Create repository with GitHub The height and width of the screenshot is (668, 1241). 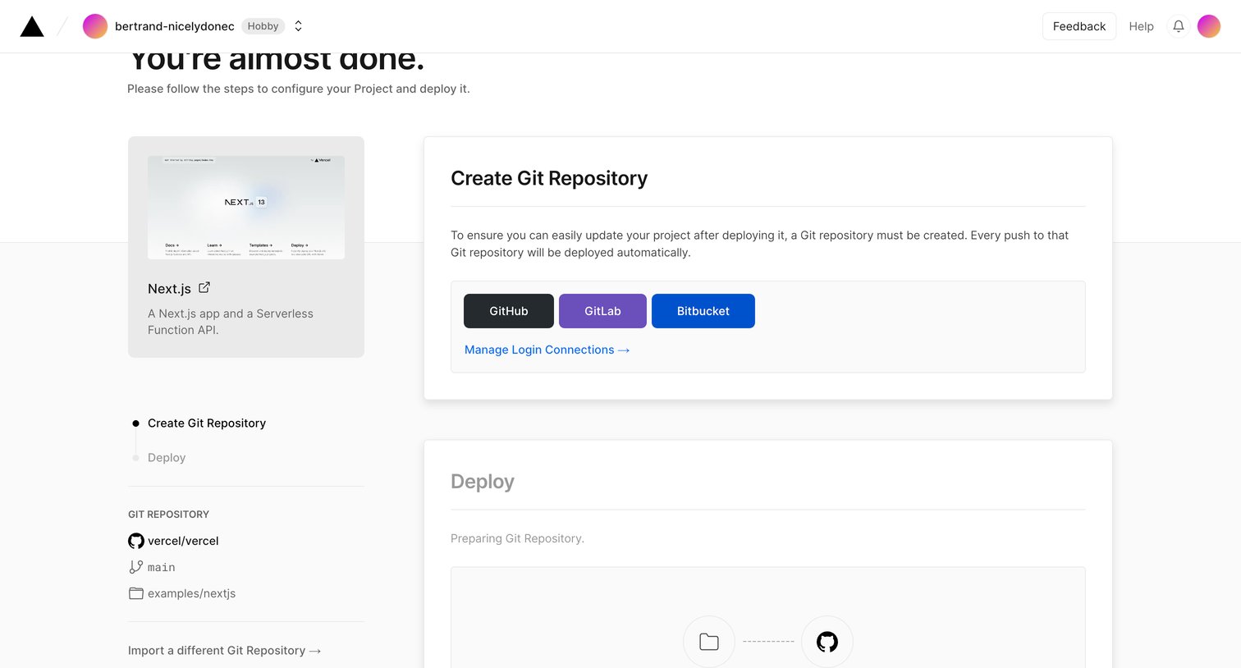(x=509, y=311)
